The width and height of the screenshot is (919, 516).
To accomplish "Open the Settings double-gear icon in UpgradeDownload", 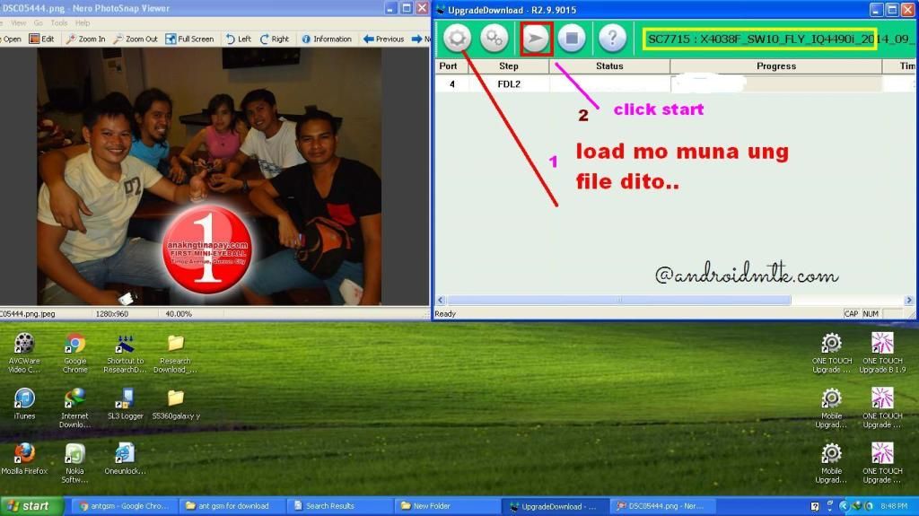I will point(495,39).
